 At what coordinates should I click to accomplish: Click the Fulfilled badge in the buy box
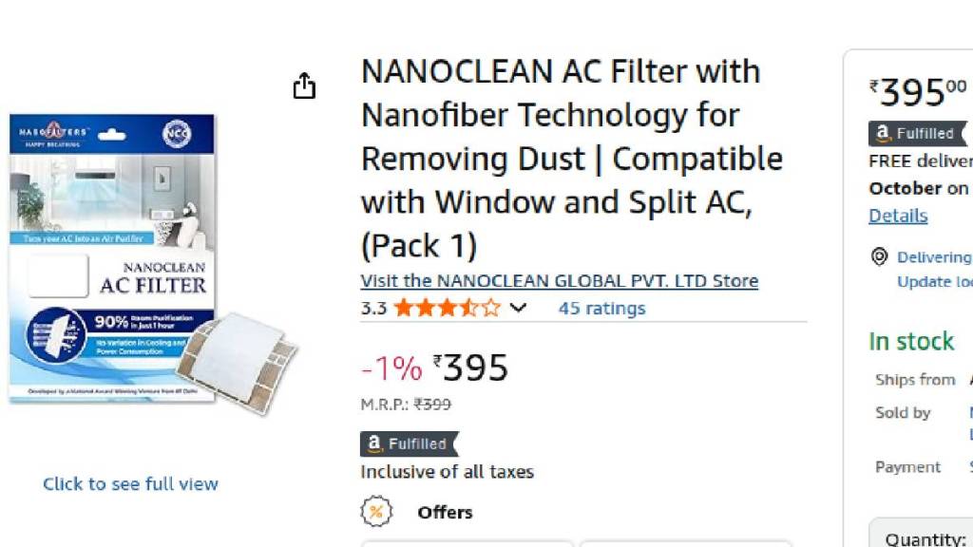coord(917,134)
